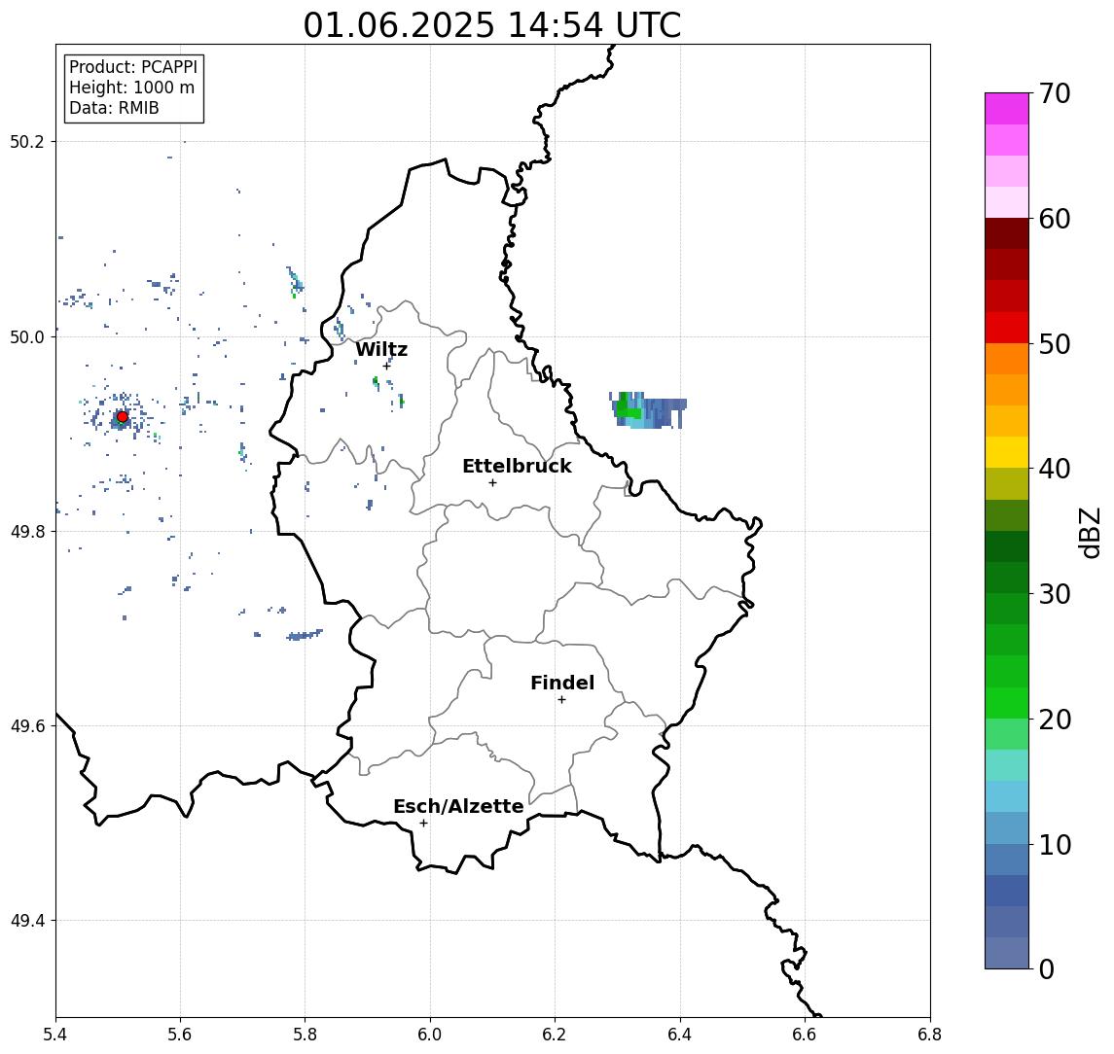Click the Findel label
Screen dimensions: 1114x1054
562,683
